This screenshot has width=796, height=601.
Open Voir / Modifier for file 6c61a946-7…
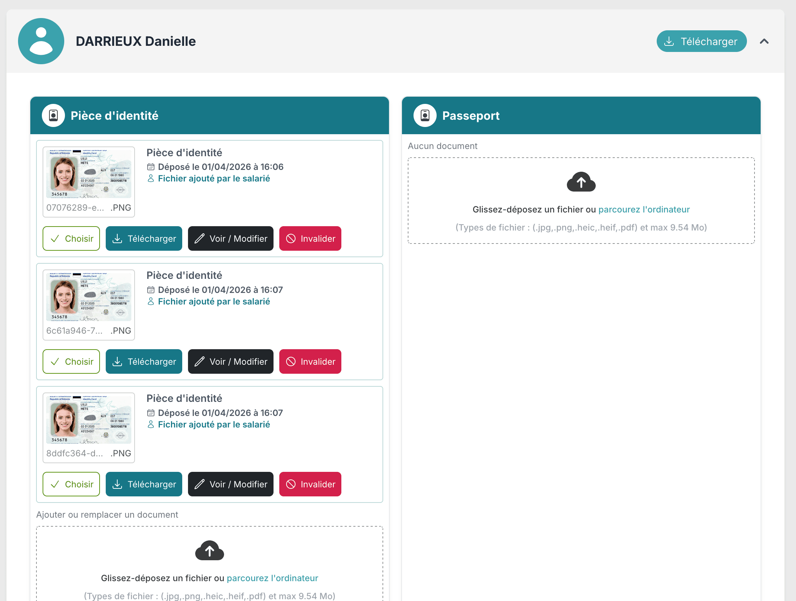[x=231, y=361]
